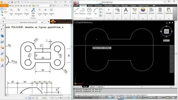The height and width of the screenshot is (100, 178).
Task: Select the hand tool in PDF Tools group
Action: tap(2, 9)
